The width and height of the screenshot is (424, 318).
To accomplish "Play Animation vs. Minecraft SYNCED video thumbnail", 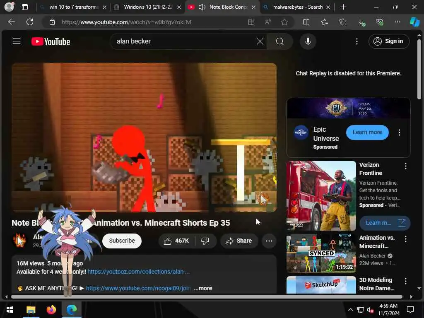I will click(321, 254).
